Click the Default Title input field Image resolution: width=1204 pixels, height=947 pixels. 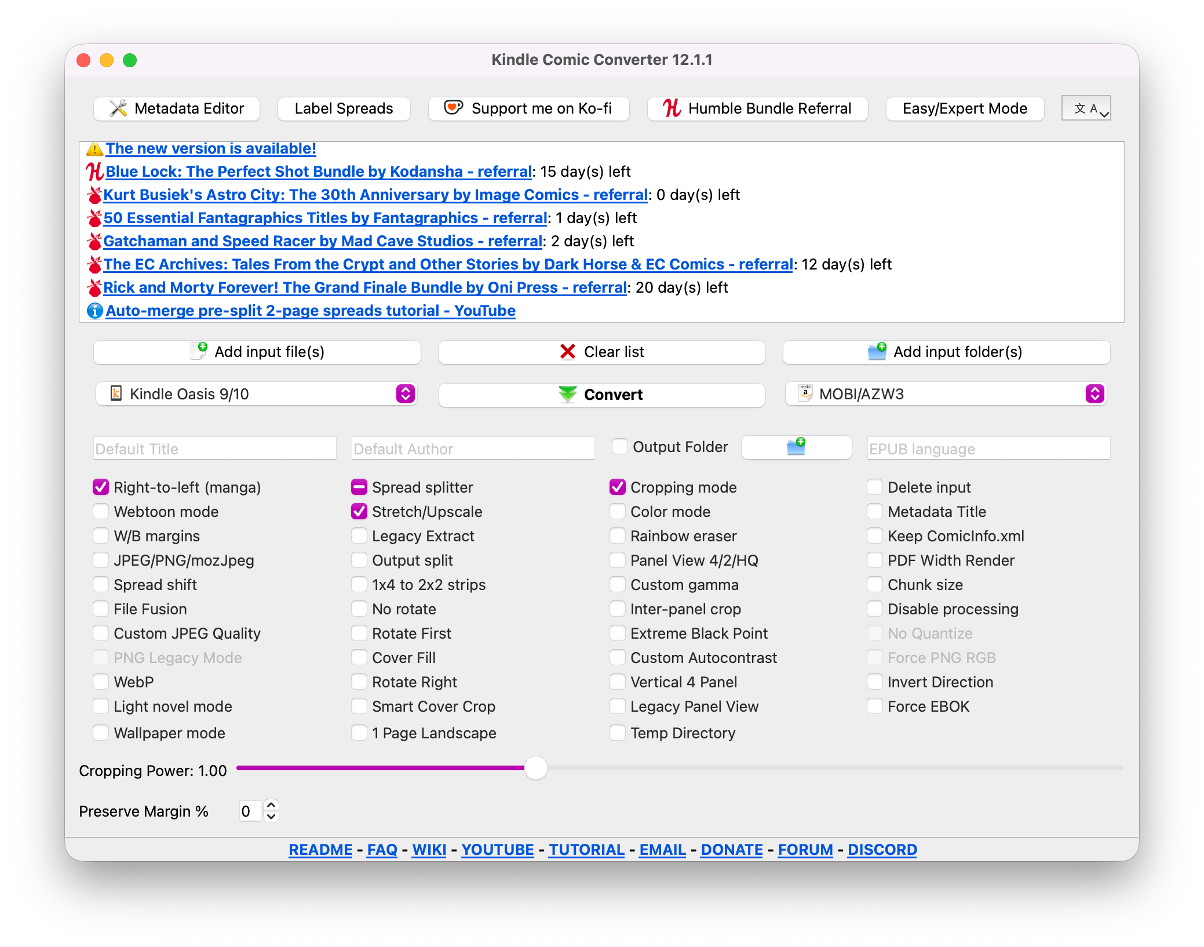[215, 449]
